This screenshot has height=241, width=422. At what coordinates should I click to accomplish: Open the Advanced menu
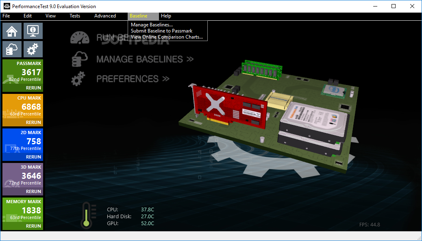[105, 16]
